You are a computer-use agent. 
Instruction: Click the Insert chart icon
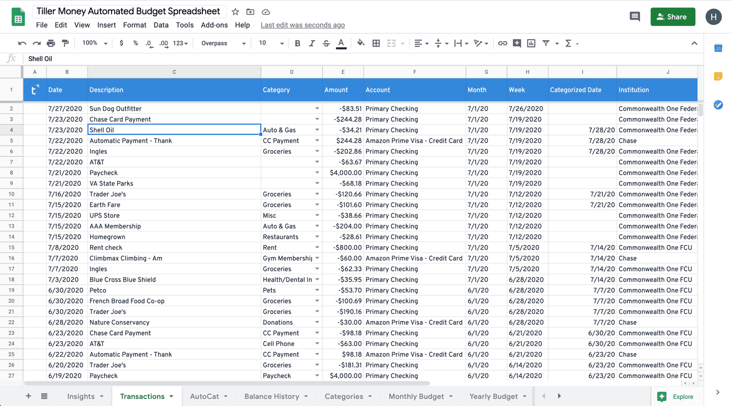click(531, 43)
